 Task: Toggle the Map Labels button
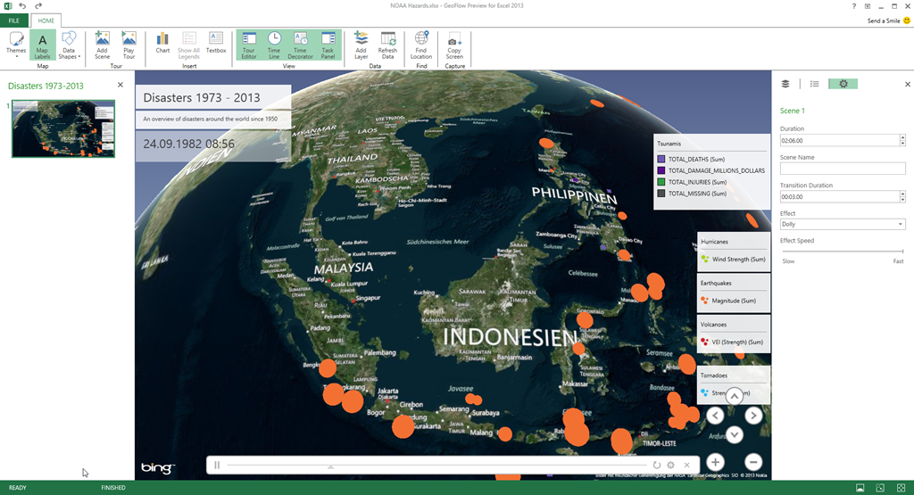(x=42, y=45)
